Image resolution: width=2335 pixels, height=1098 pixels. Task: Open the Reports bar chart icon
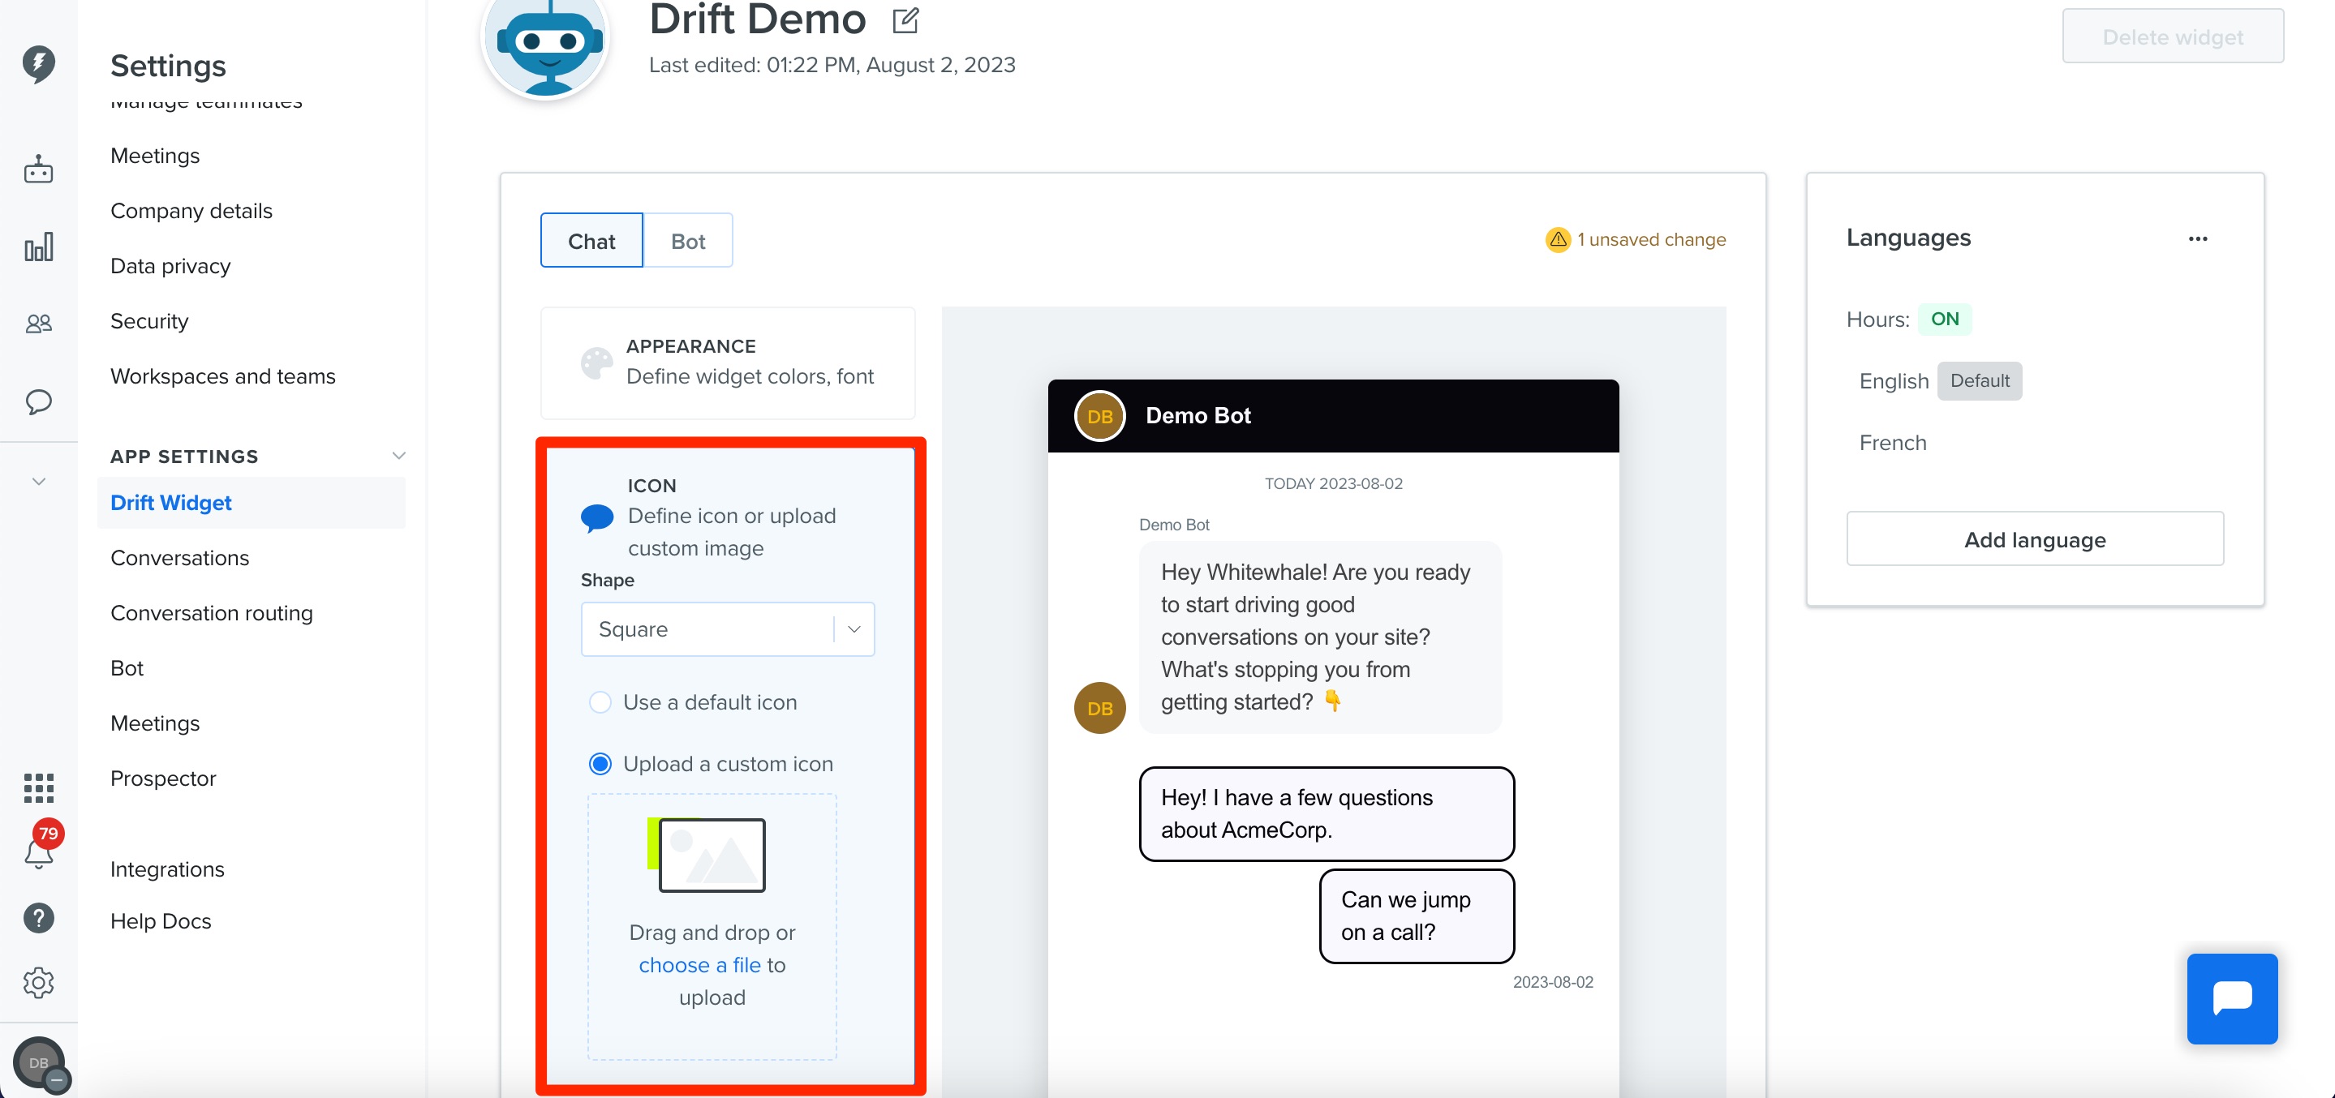click(x=38, y=247)
